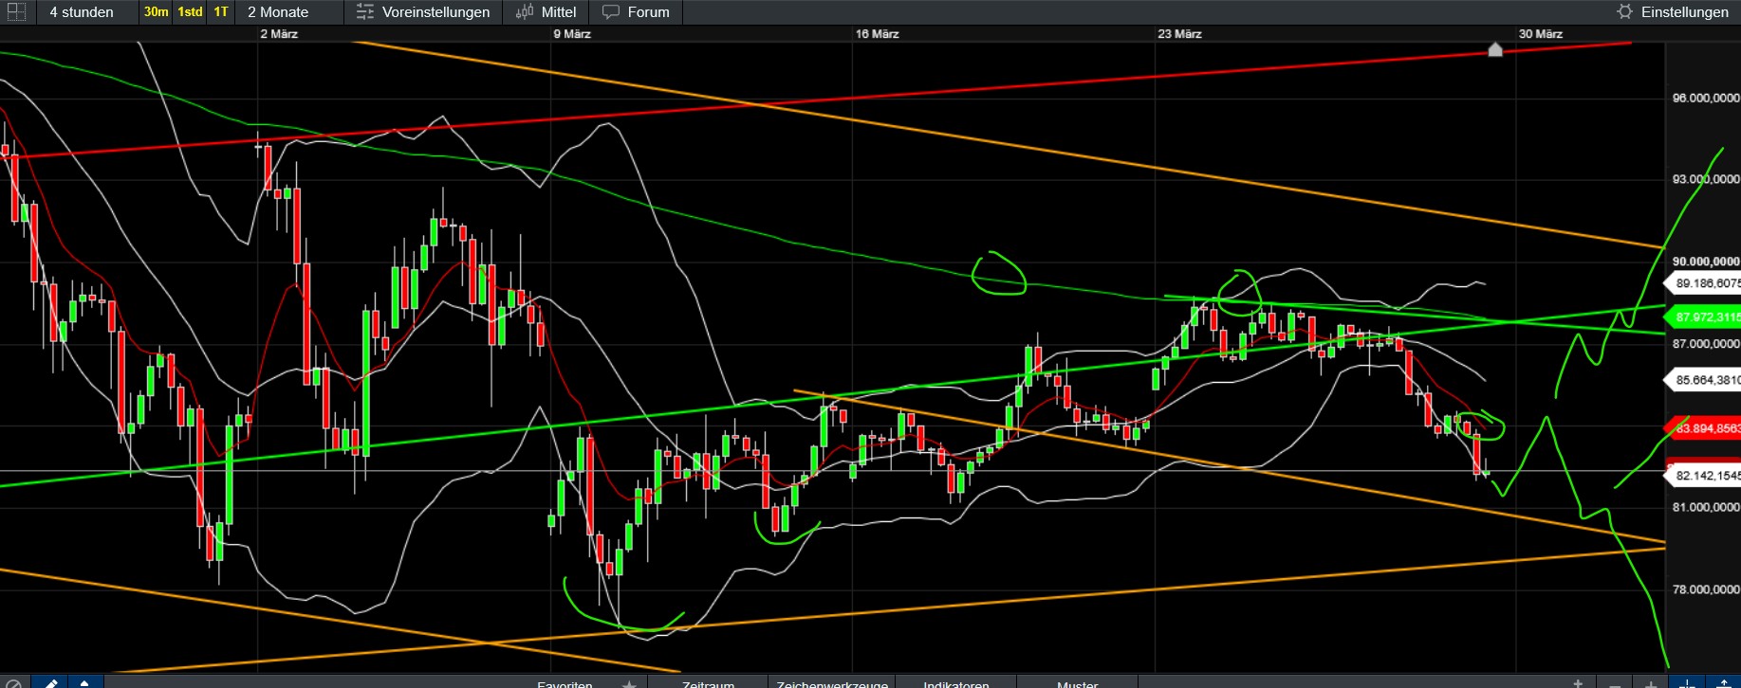This screenshot has height=688, width=1741.
Task: Click the 78.000,0000 axis value
Action: (1706, 589)
